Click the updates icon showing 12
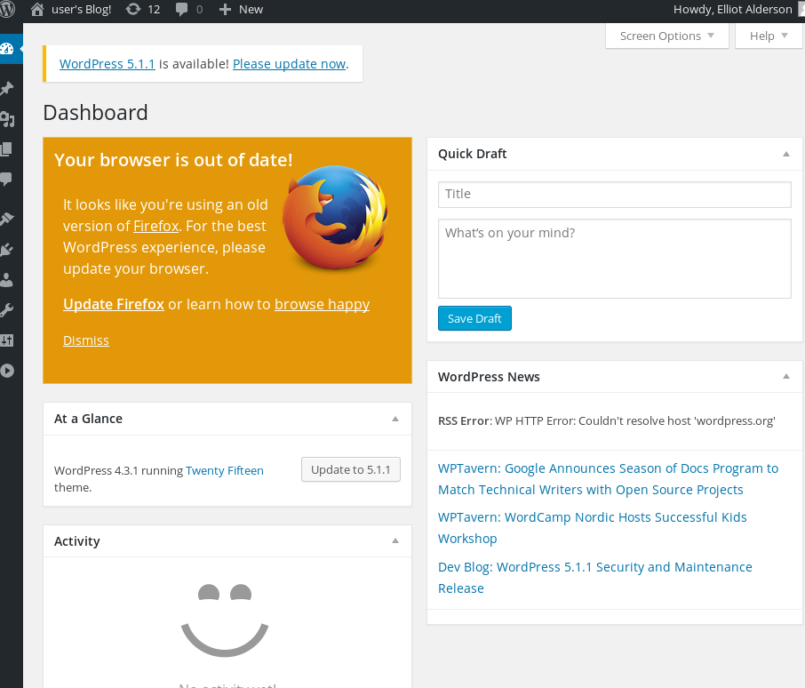The height and width of the screenshot is (688, 805). click(x=133, y=9)
